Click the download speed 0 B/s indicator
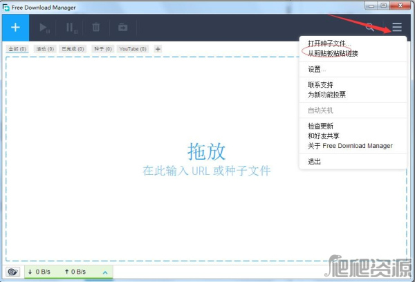The height and width of the screenshot is (282, 415). 39,272
